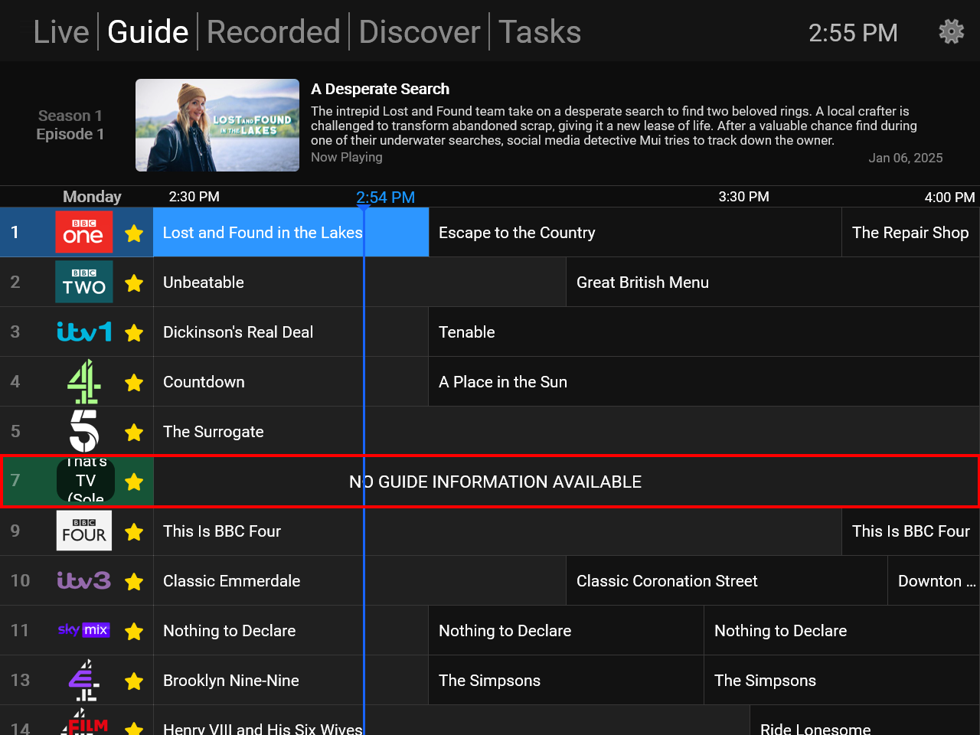This screenshot has height=735, width=980.
Task: Toggle favorite star for That's TV
Action: coord(134,482)
